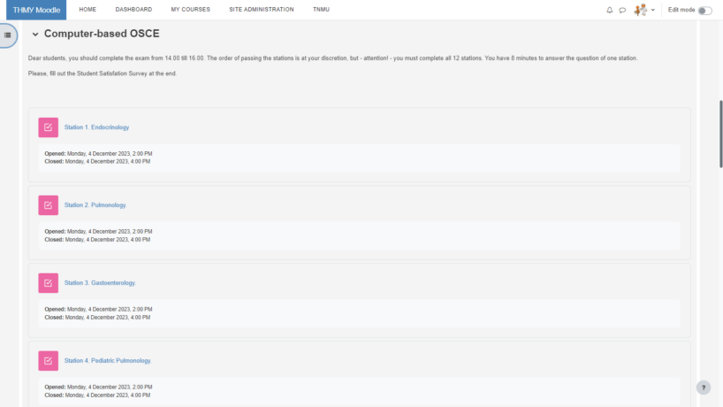The width and height of the screenshot is (723, 407).
Task: Go to the Home menu item
Action: [88, 10]
